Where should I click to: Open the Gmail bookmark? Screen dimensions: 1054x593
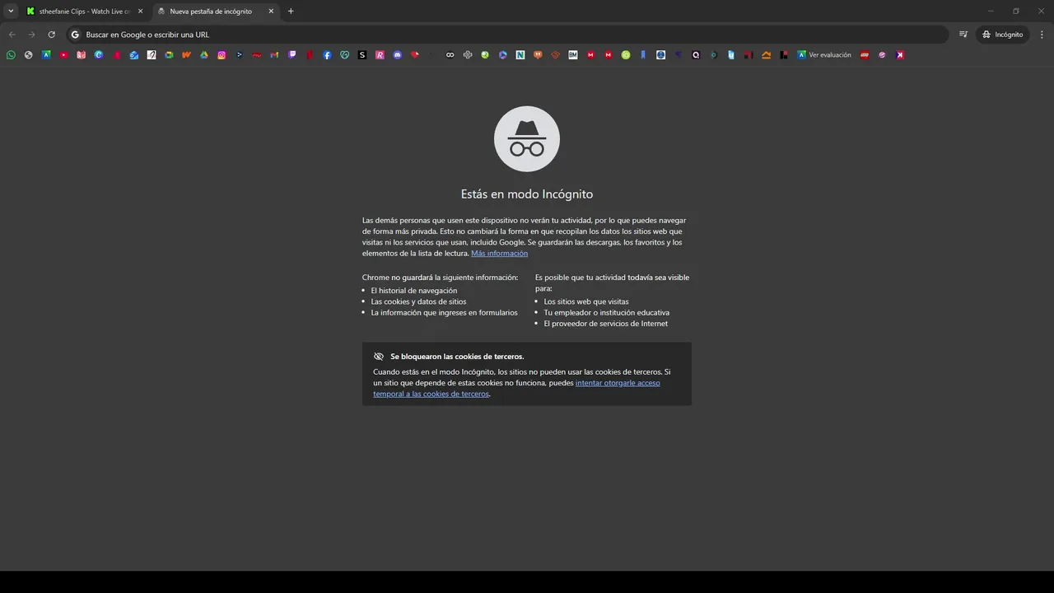coord(274,55)
